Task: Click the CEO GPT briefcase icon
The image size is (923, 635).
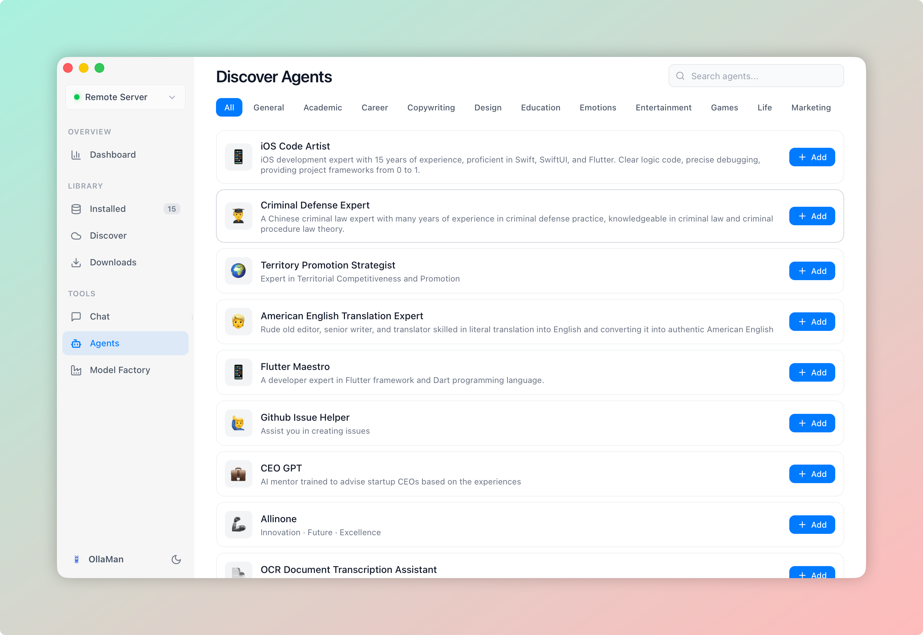Action: (x=238, y=474)
